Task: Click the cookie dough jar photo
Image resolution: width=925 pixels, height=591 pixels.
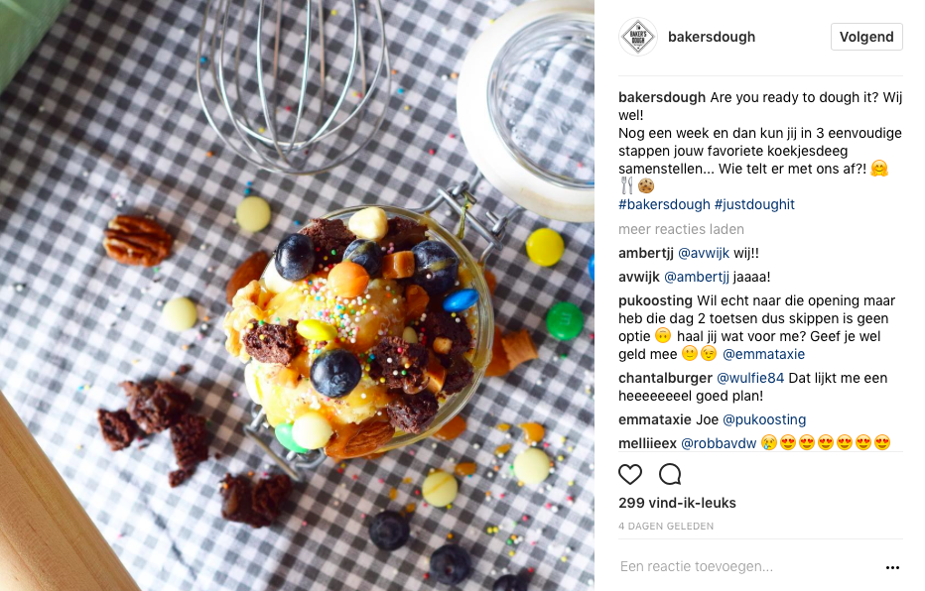Action: 297,295
